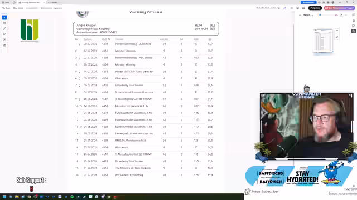The width and height of the screenshot is (357, 200).
Task: Open the Menü hamburger menu
Action: tap(6, 2)
